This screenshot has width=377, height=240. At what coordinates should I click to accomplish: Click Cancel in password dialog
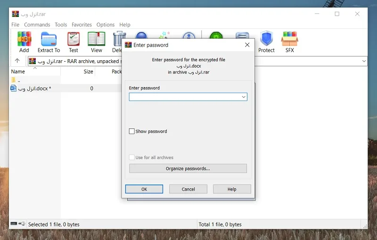[x=188, y=189]
